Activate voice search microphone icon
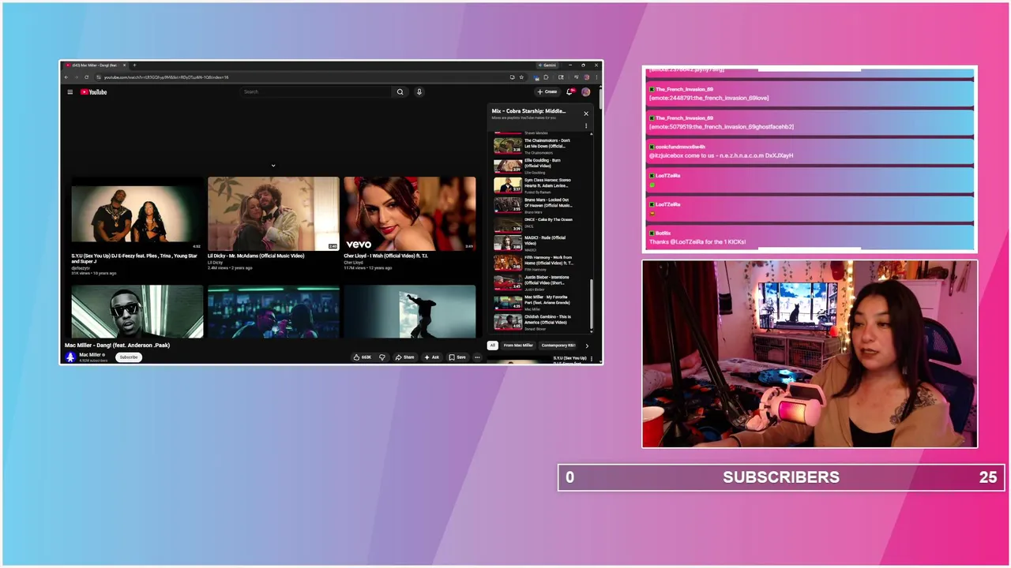1011x568 pixels. (x=419, y=92)
